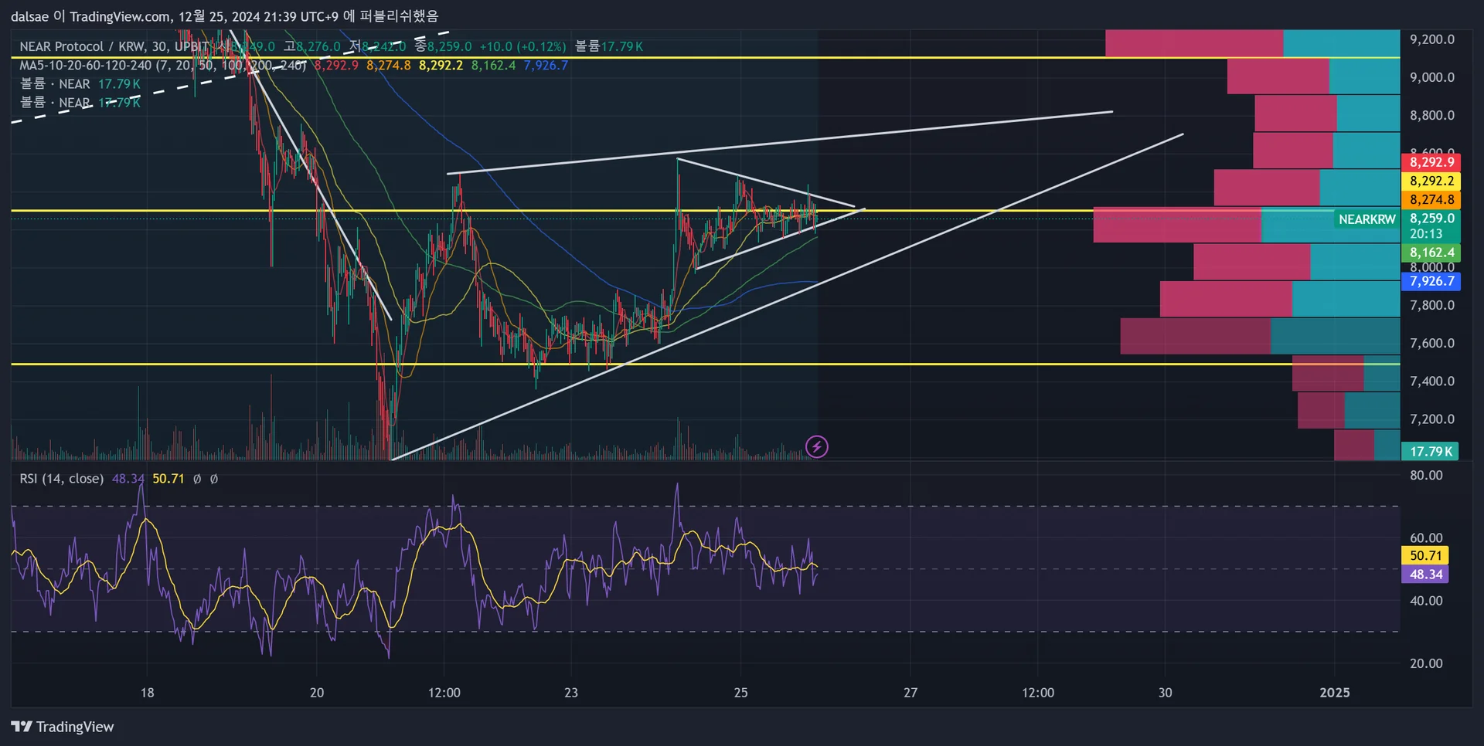Click the date label 25 on time axis

point(740,693)
